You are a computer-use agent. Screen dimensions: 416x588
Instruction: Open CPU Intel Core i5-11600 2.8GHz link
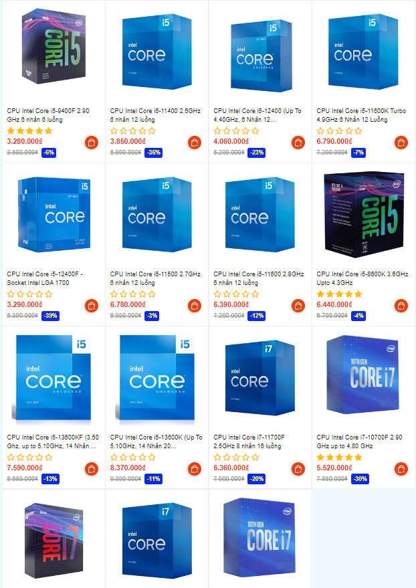point(259,278)
